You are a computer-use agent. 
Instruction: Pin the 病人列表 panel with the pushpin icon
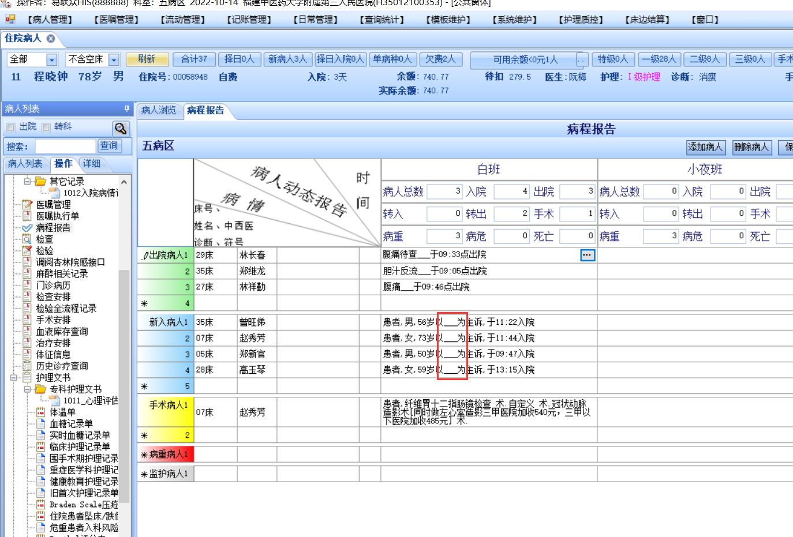click(126, 108)
